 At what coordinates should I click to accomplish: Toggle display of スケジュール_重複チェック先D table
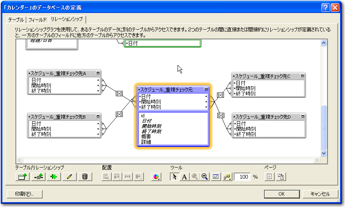click(302, 116)
